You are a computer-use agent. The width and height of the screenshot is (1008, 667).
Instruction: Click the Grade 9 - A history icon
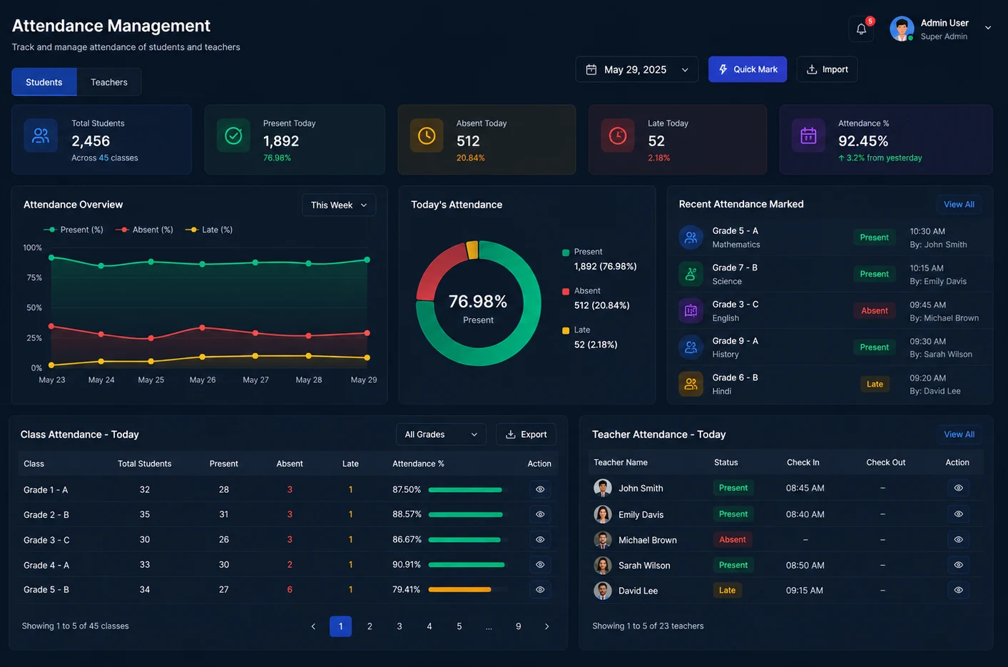691,347
